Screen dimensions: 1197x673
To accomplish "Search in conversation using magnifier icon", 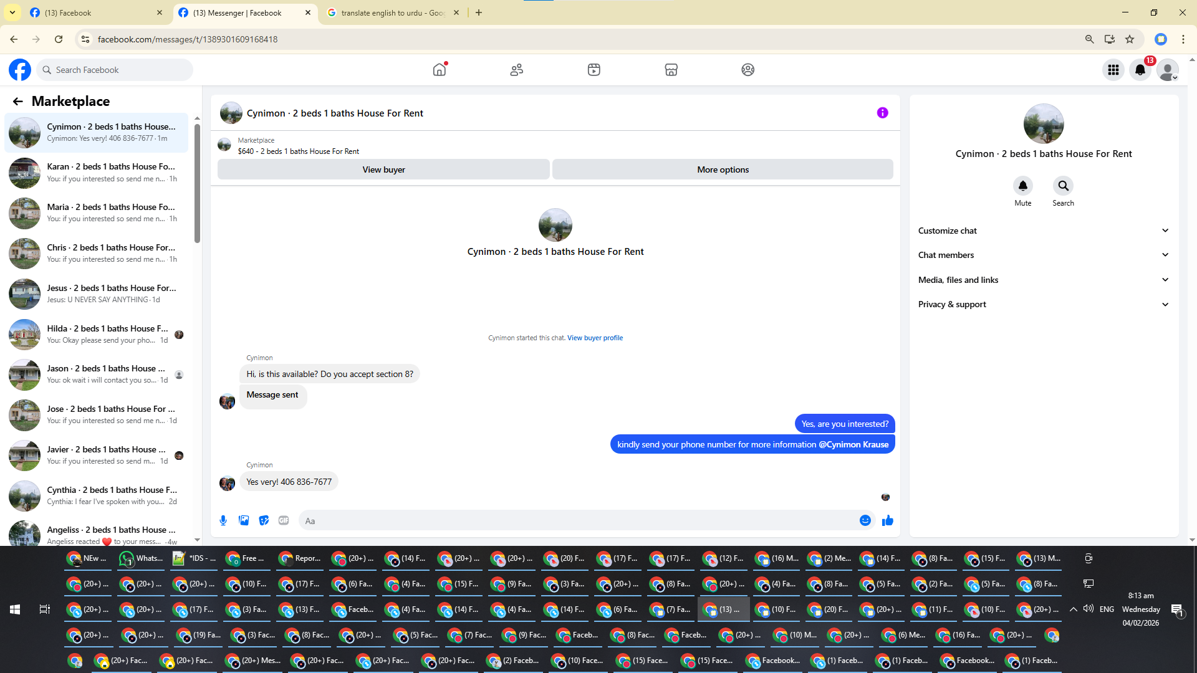I will coord(1063,186).
